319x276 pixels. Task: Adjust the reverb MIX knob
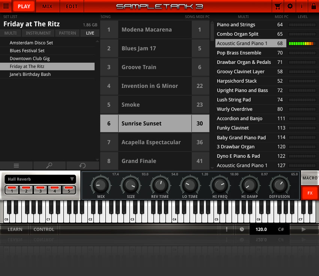point(100,186)
